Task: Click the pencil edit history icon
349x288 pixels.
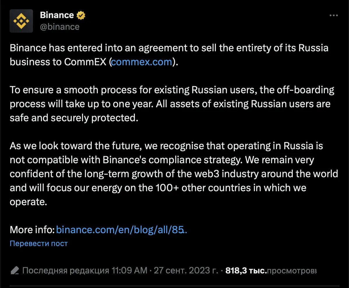Action: point(15,271)
